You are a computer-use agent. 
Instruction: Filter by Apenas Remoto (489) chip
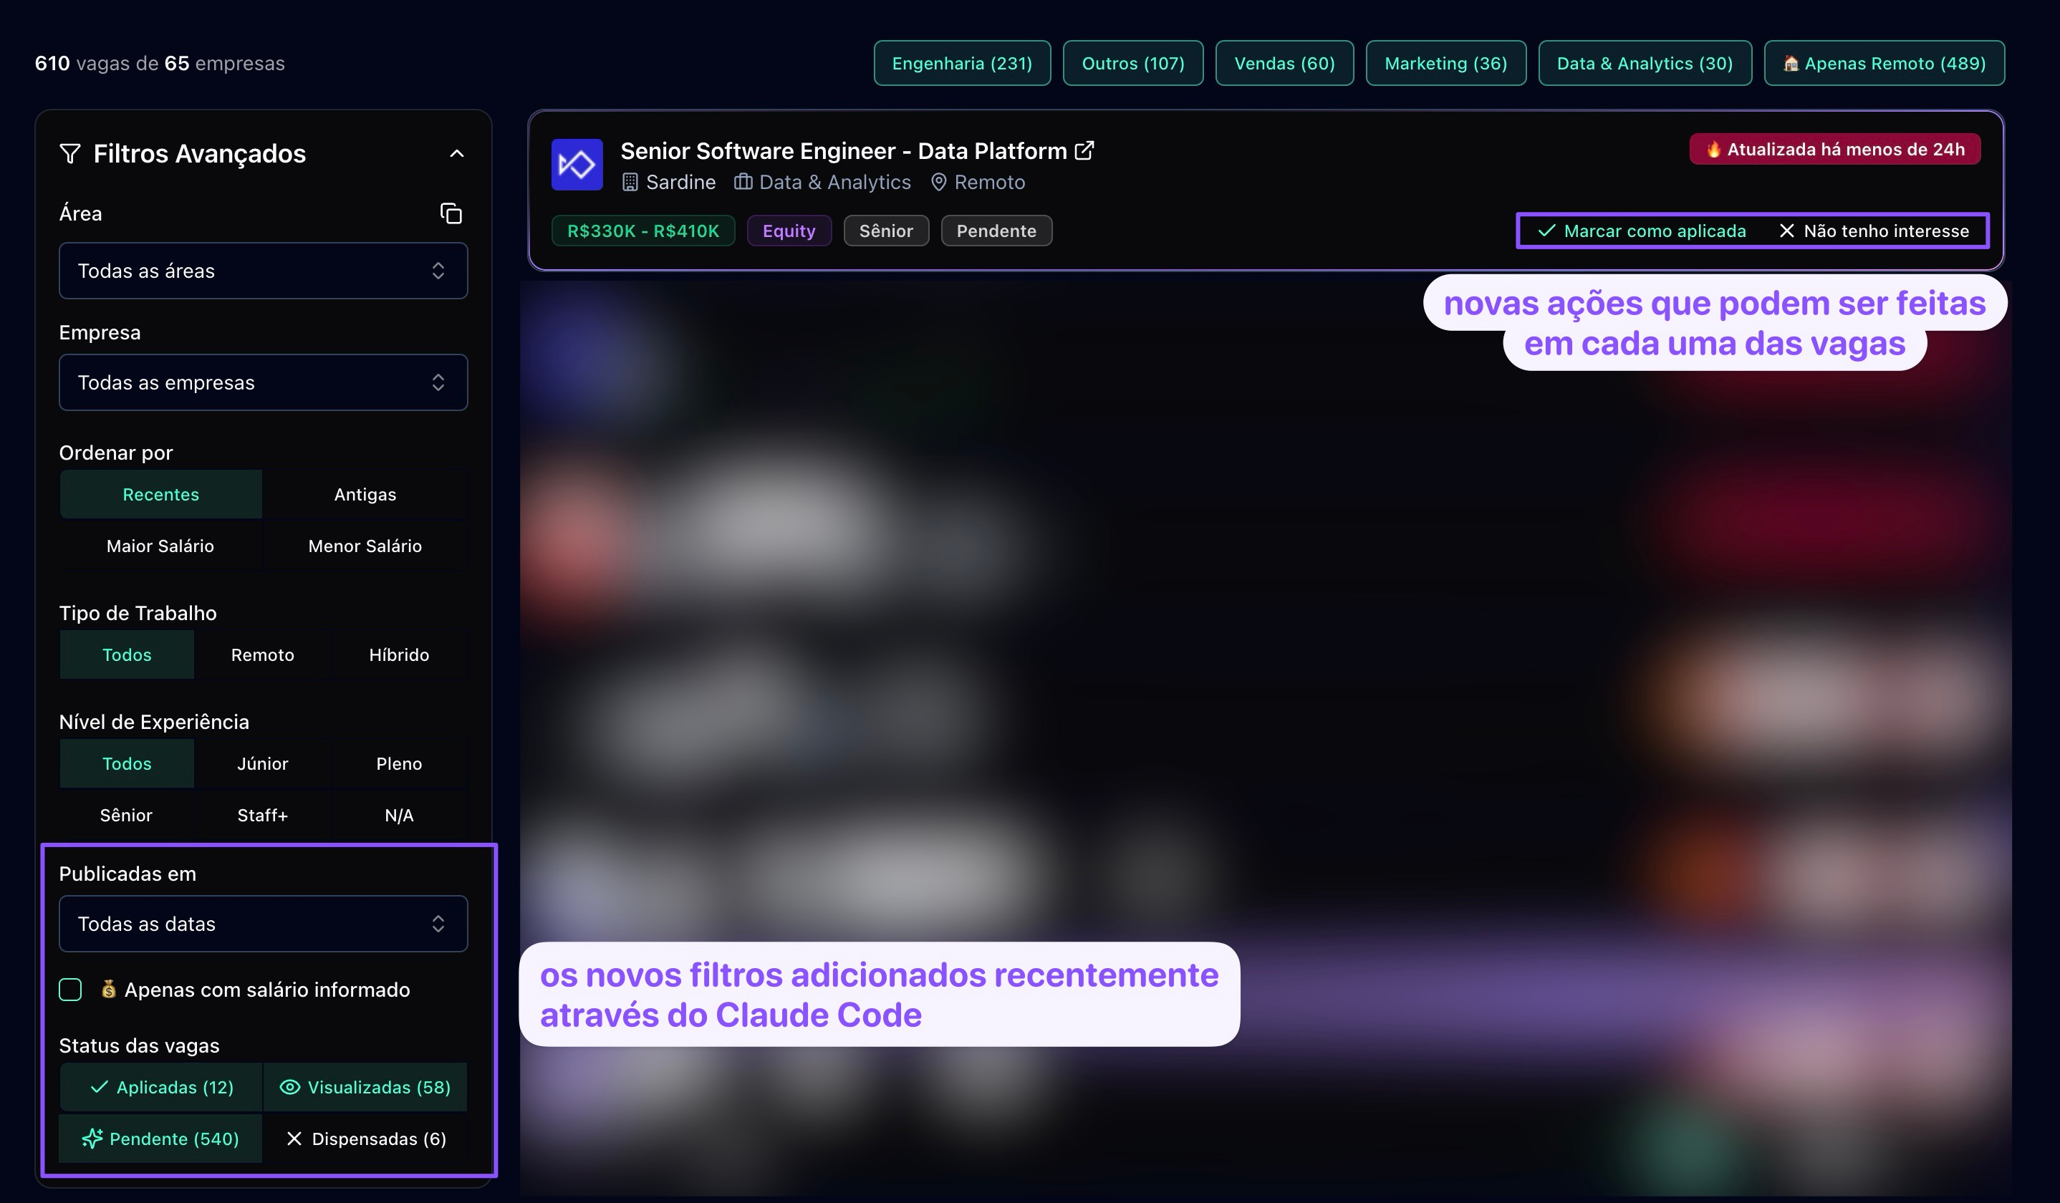point(1883,63)
